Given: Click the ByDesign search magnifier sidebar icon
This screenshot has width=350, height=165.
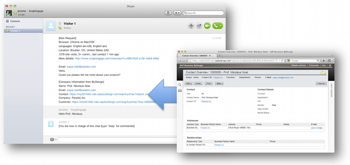Looking at the screenshot, I should click(180, 85).
